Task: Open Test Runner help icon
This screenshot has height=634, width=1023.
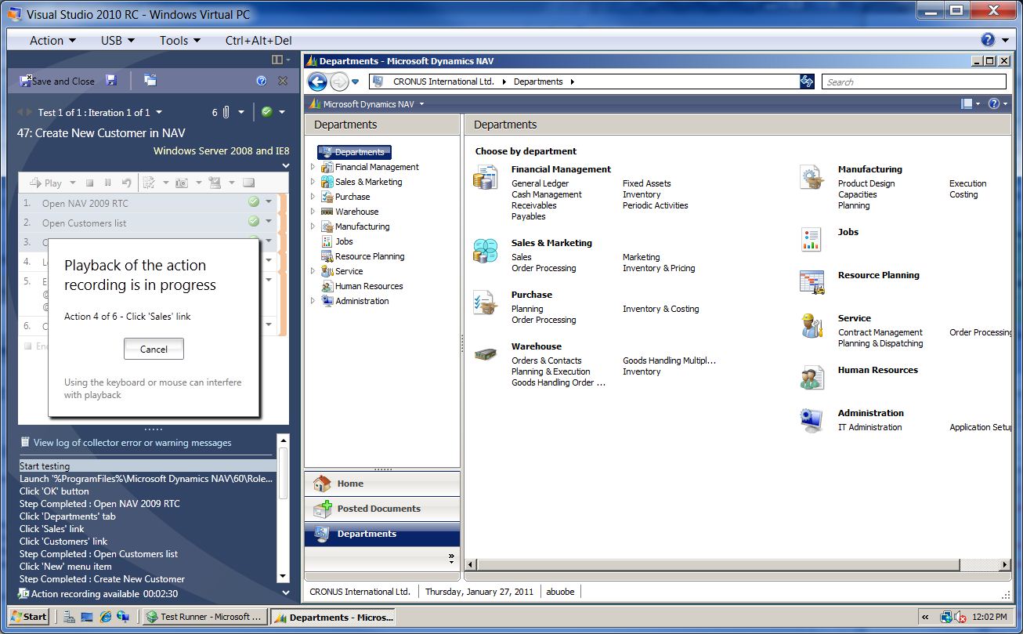Action: click(262, 81)
